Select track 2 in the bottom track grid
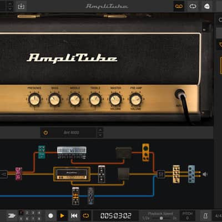Image resolution: width=222 pixels, height=222 pixels. coord(27,213)
